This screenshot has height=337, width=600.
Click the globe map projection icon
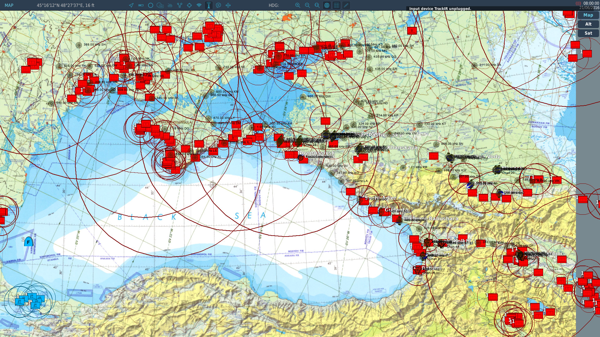(327, 5)
